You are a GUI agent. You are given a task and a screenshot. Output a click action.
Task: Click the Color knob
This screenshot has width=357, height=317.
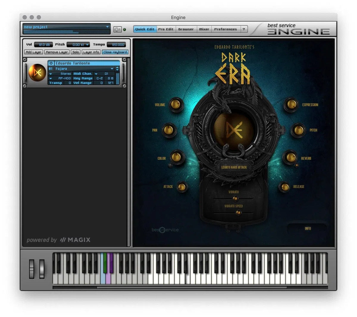click(x=177, y=157)
